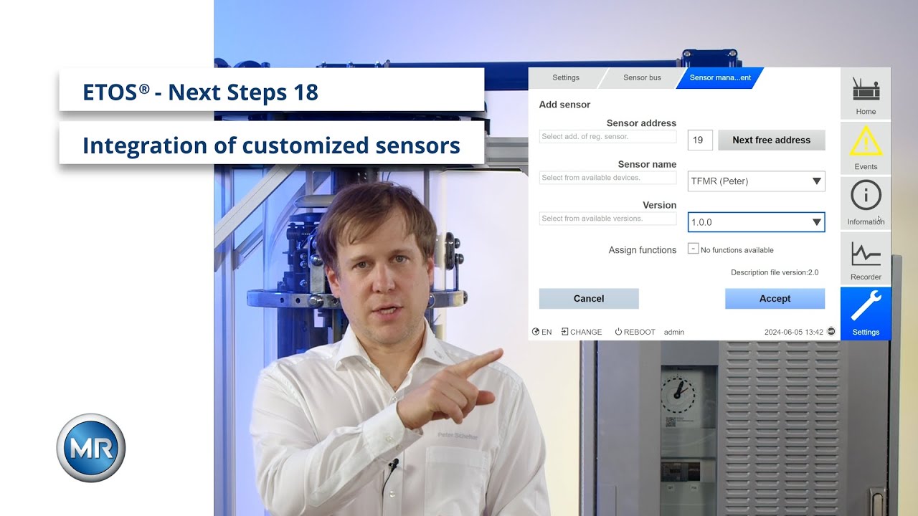Click the 'Sensor name' label
Viewport: 918px width, 516px height.
(x=647, y=164)
